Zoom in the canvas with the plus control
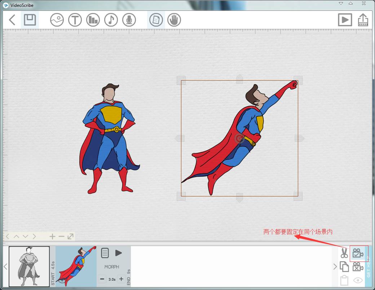Viewport: 375px width, 290px height. [52, 236]
